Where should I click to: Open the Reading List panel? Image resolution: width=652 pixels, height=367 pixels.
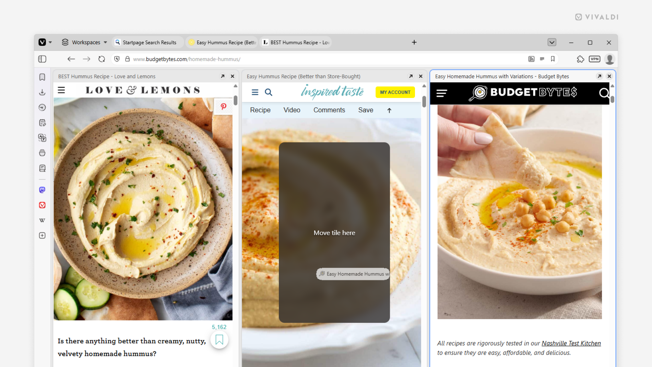tap(42, 168)
